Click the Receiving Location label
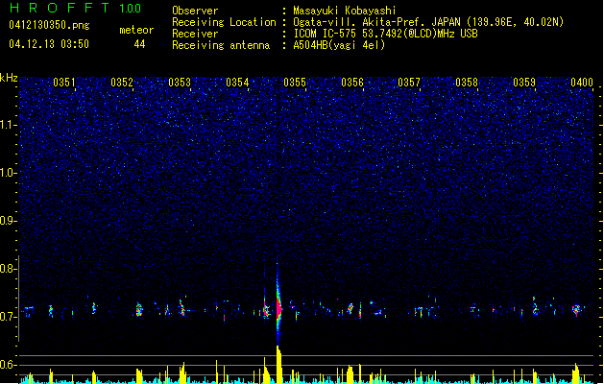 tap(224, 22)
